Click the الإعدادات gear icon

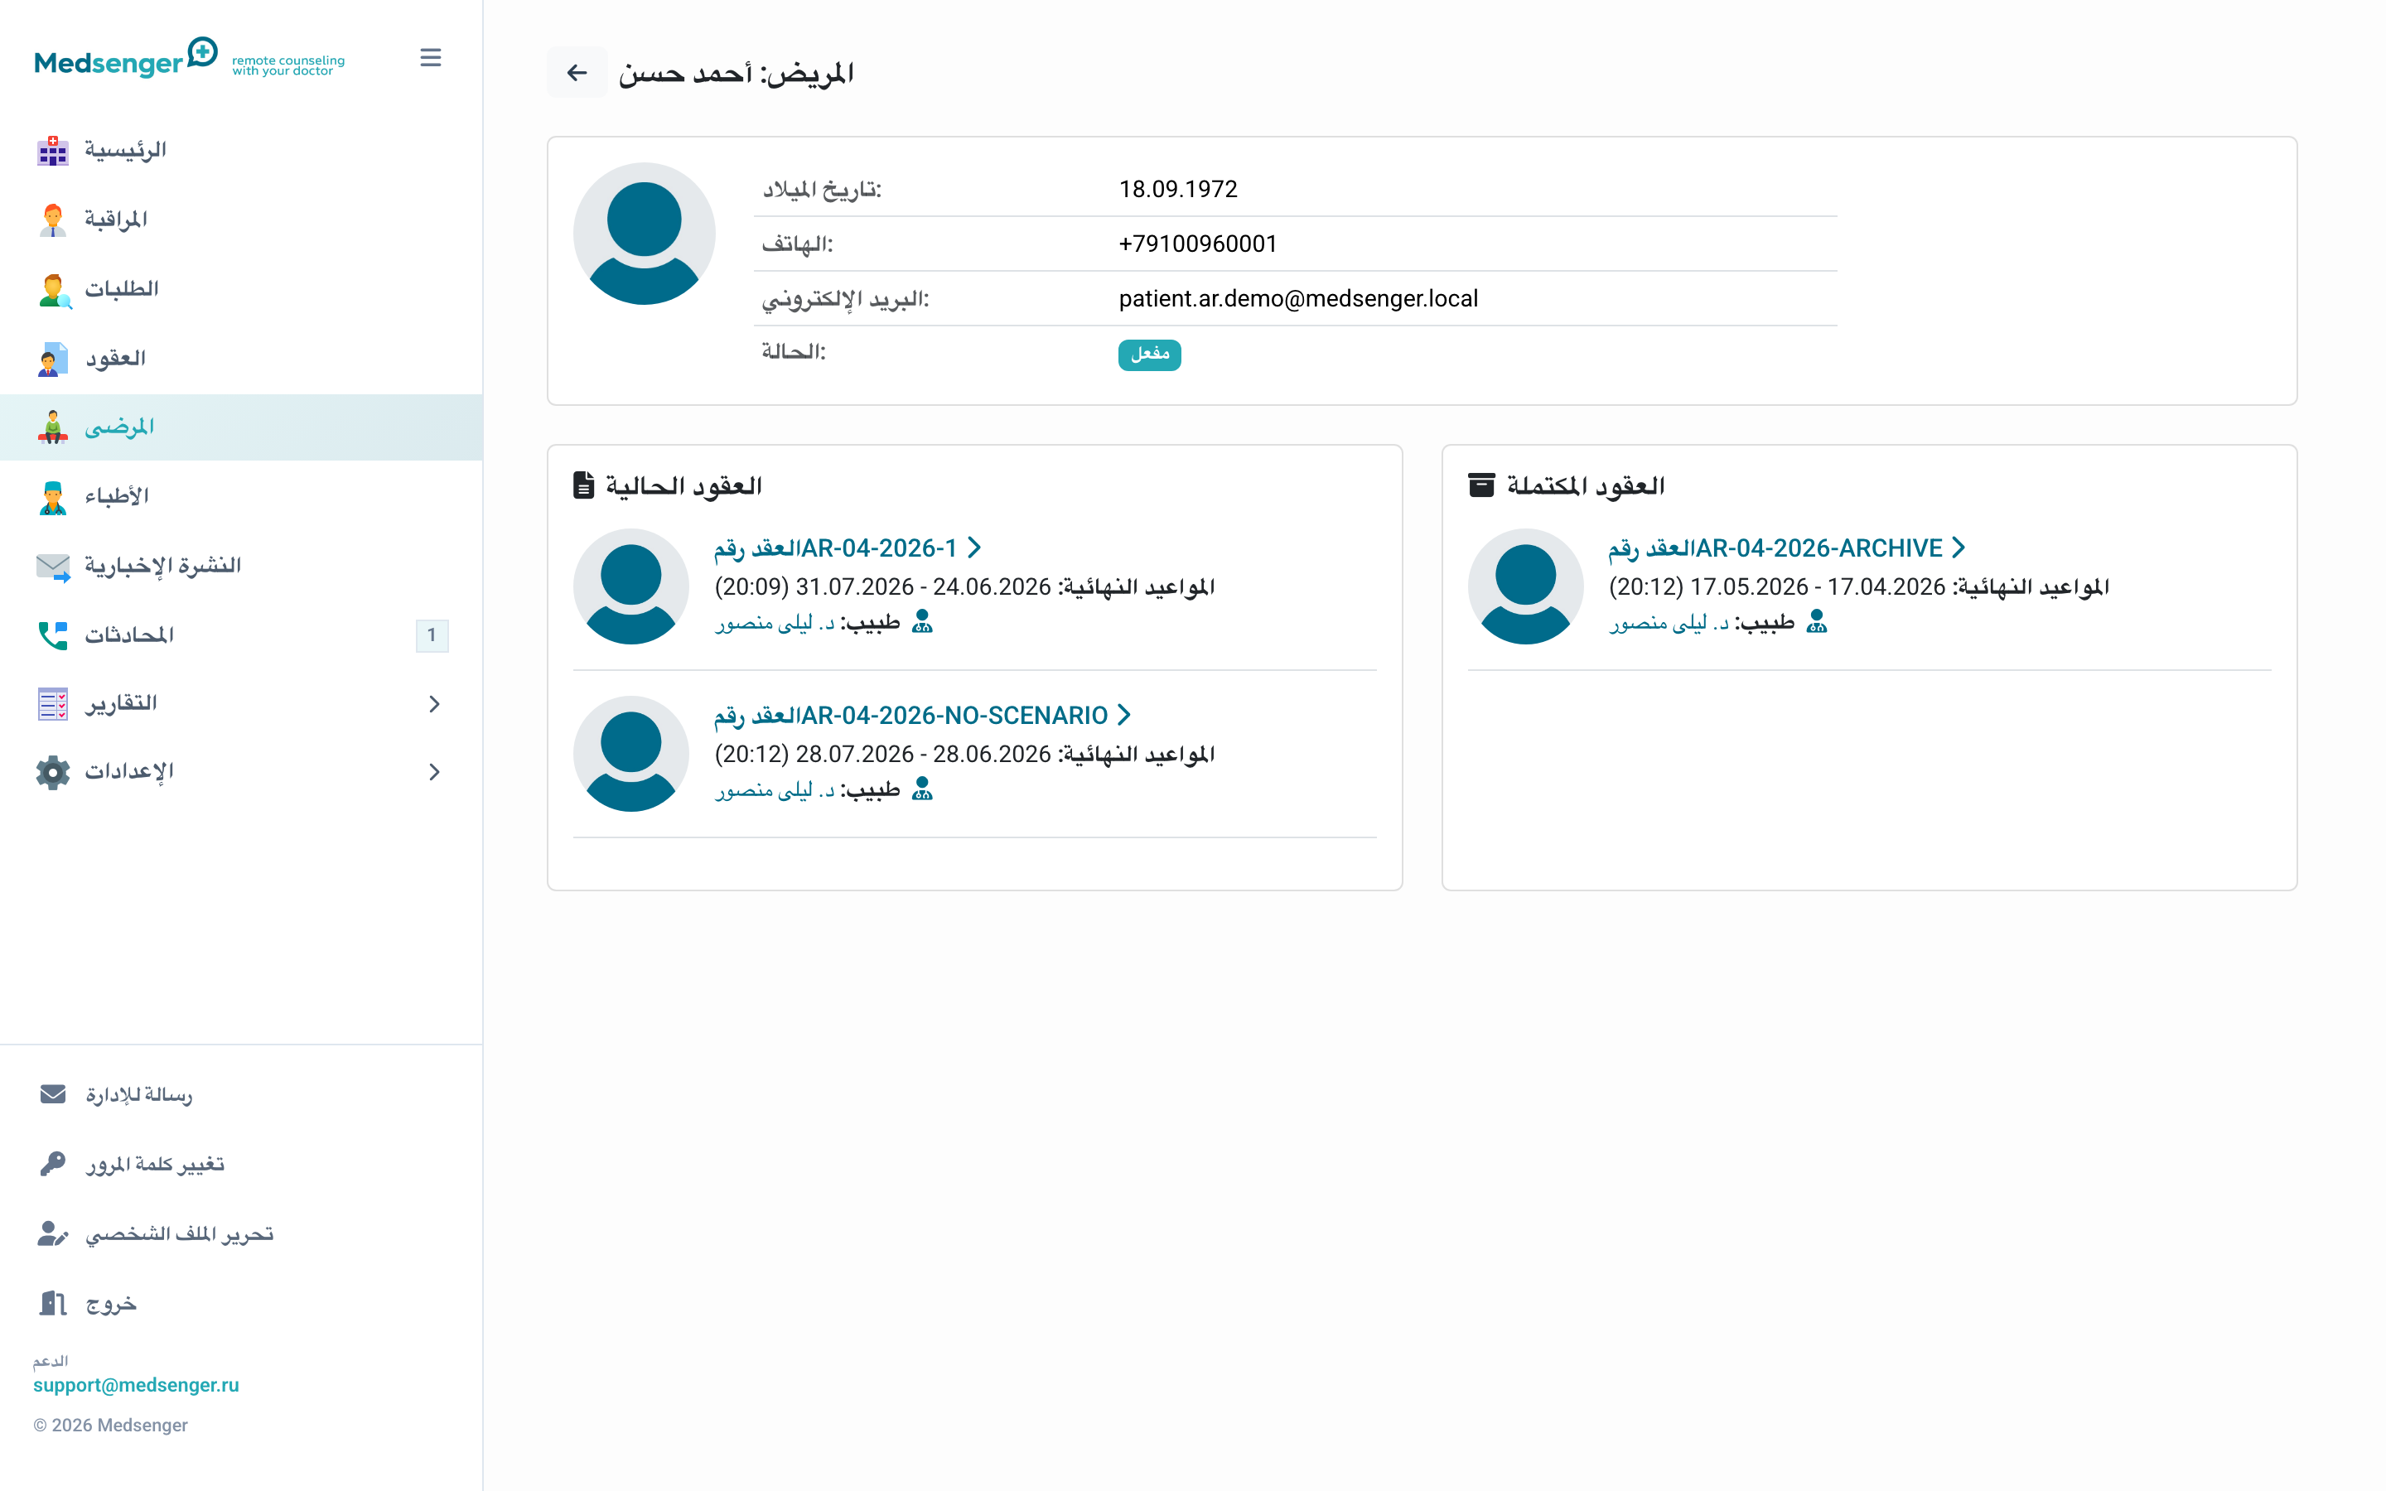pos(52,772)
